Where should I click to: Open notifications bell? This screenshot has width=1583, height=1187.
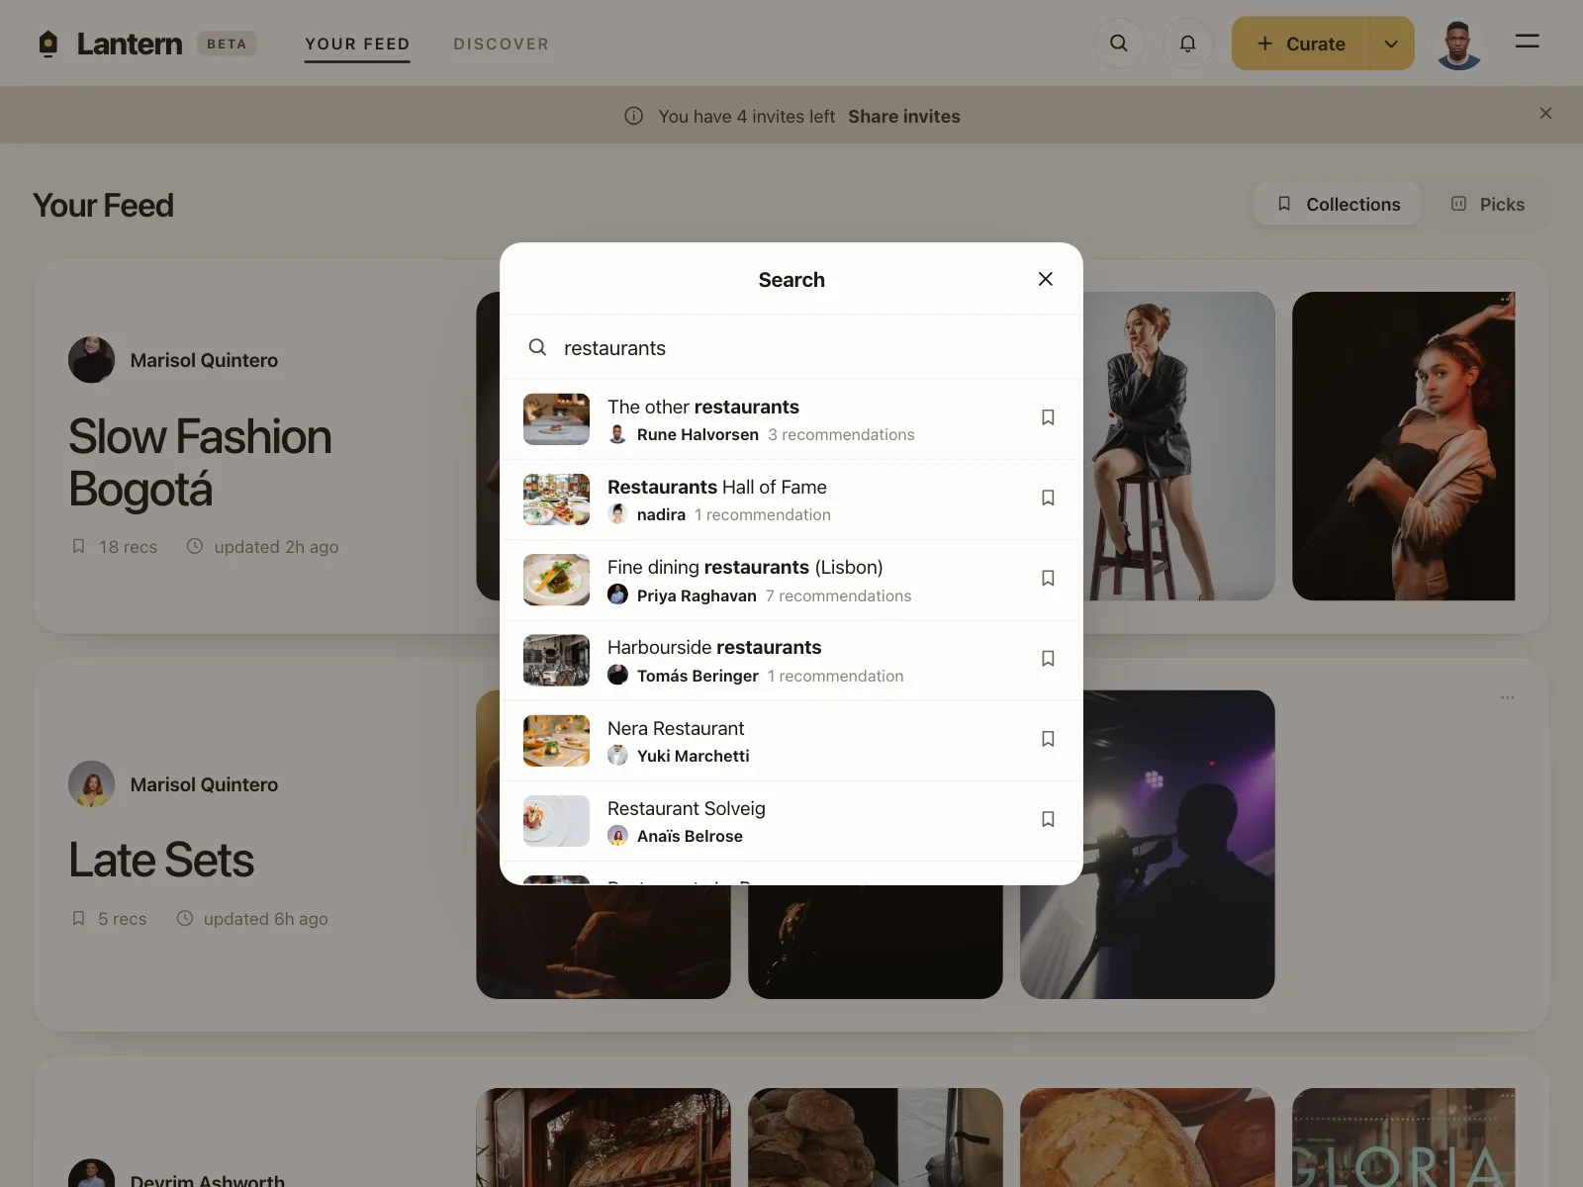coord(1187,44)
